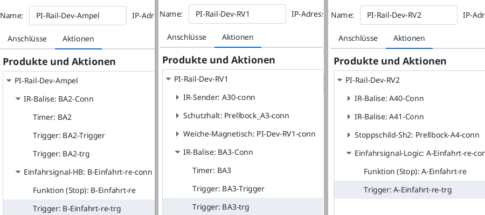
Task: Collapse the PI-Rail-Dev-Ampel root node
Action: click(9, 81)
